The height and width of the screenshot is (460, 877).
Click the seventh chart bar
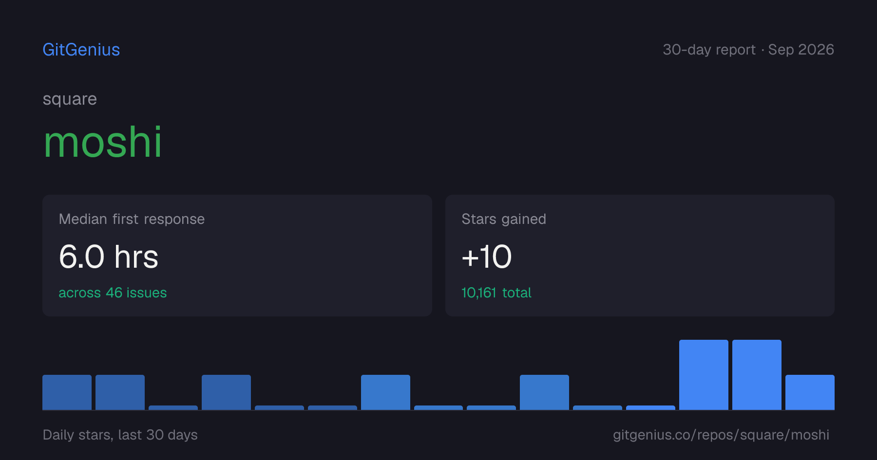point(385,392)
